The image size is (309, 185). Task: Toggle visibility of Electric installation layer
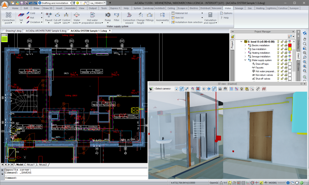[278, 45]
